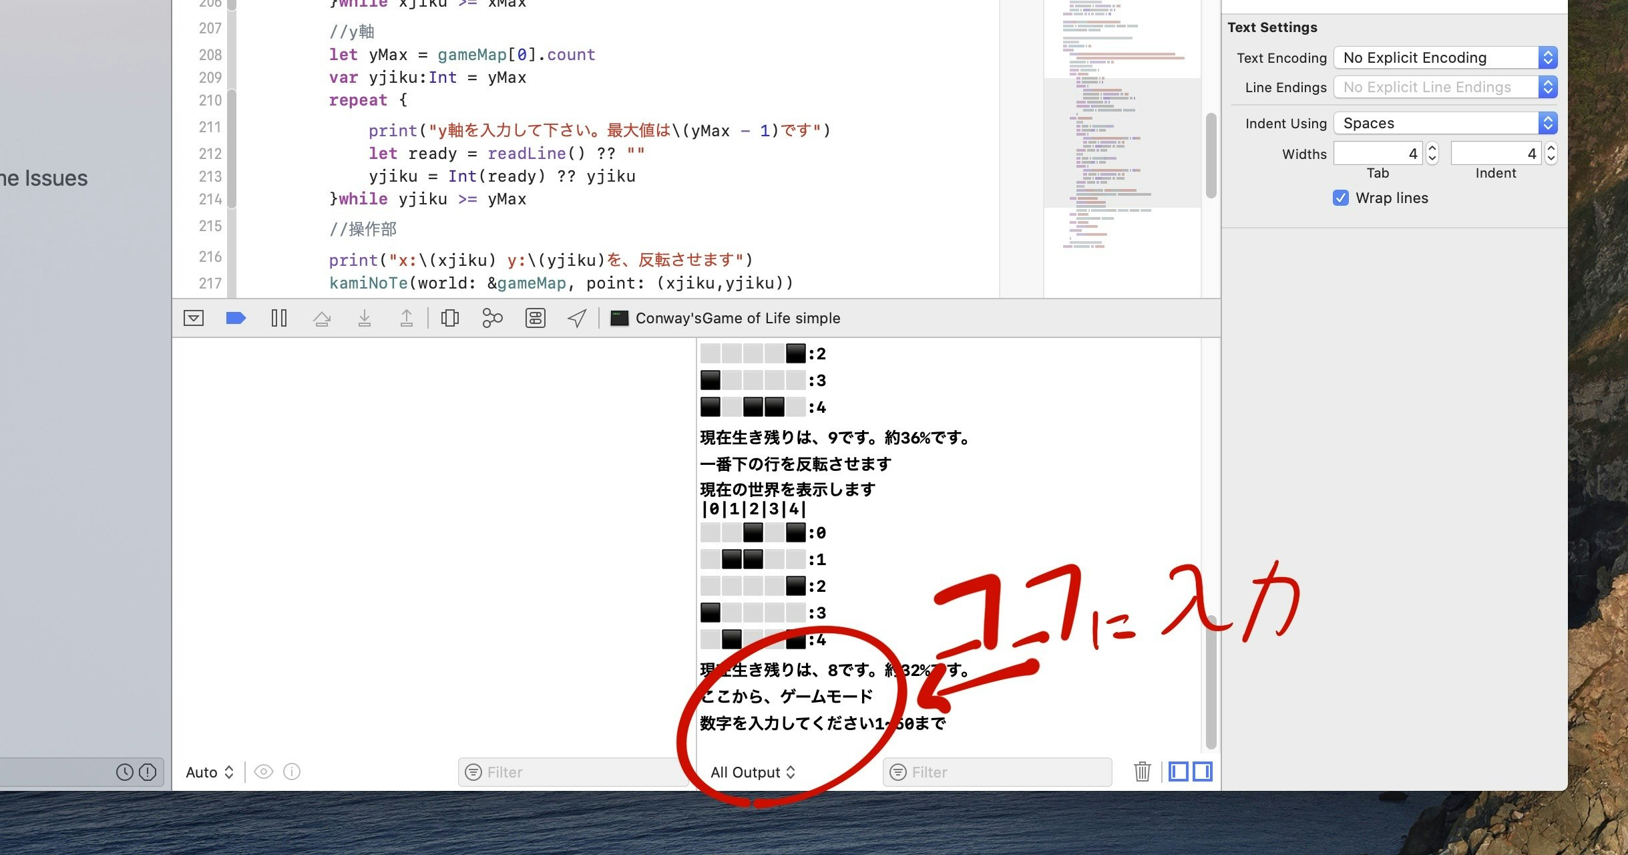The image size is (1628, 855).
Task: Click the Step Over debug icon
Action: pyautogui.click(x=322, y=318)
